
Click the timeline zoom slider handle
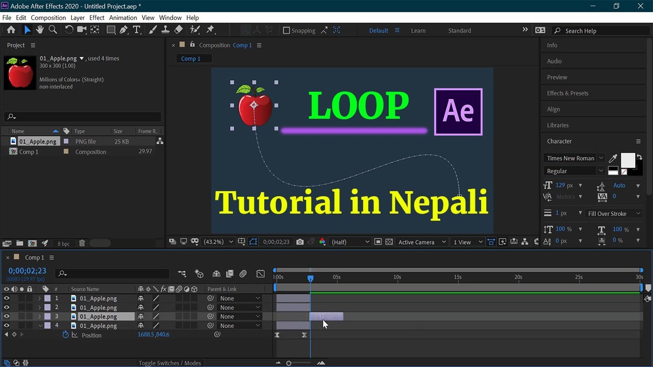click(x=289, y=363)
